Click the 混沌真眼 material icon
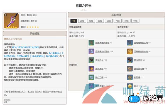167x105 pixels. (x=91, y=69)
